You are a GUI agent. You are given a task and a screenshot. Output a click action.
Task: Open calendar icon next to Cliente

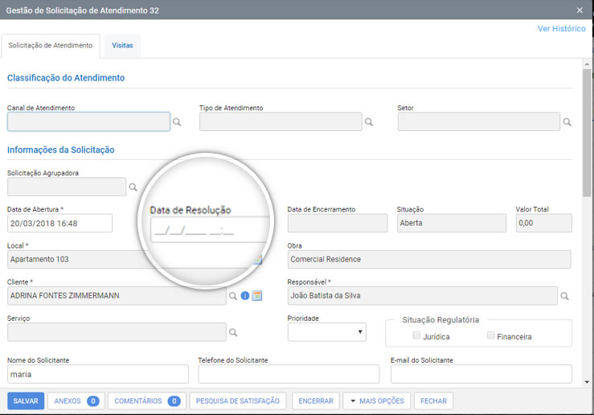pos(257,296)
